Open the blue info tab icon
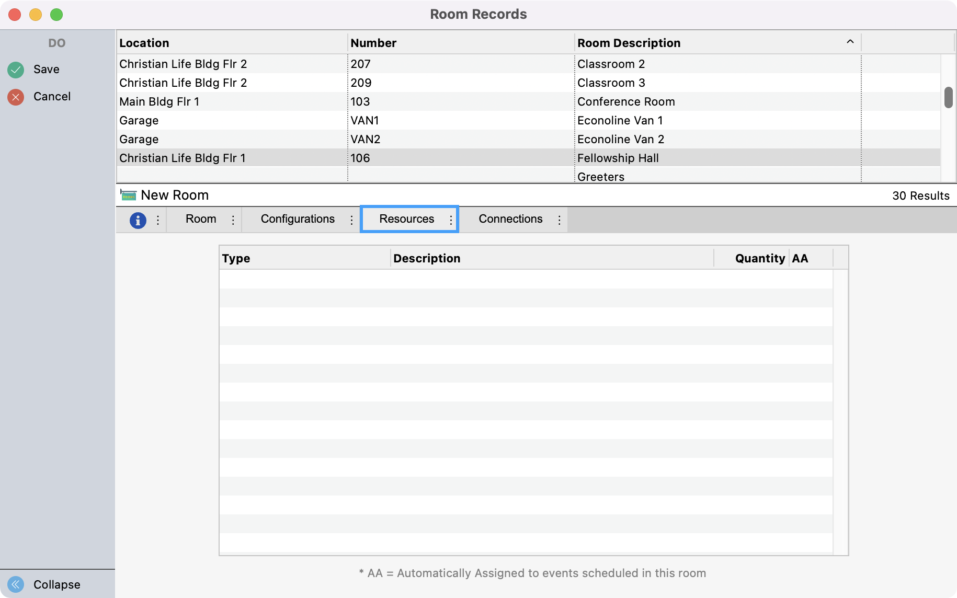This screenshot has height=598, width=957. [x=138, y=220]
